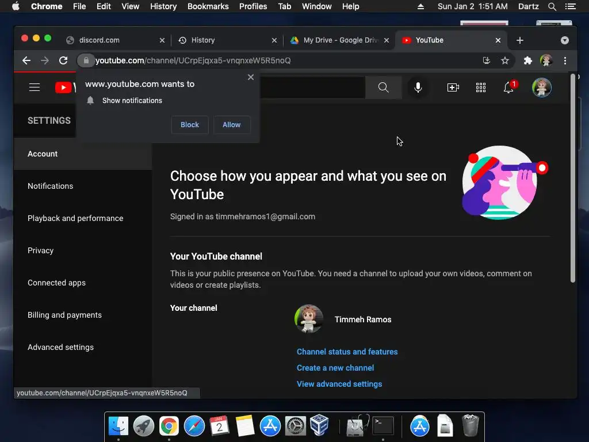The image size is (589, 442).
Task: Select Notifications in settings sidebar
Action: pos(83,186)
